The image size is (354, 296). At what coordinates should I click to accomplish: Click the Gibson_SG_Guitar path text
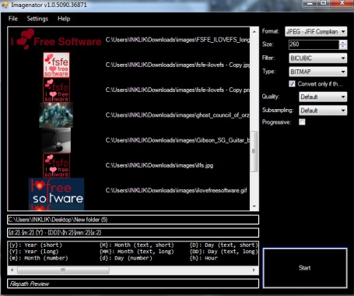point(177,140)
